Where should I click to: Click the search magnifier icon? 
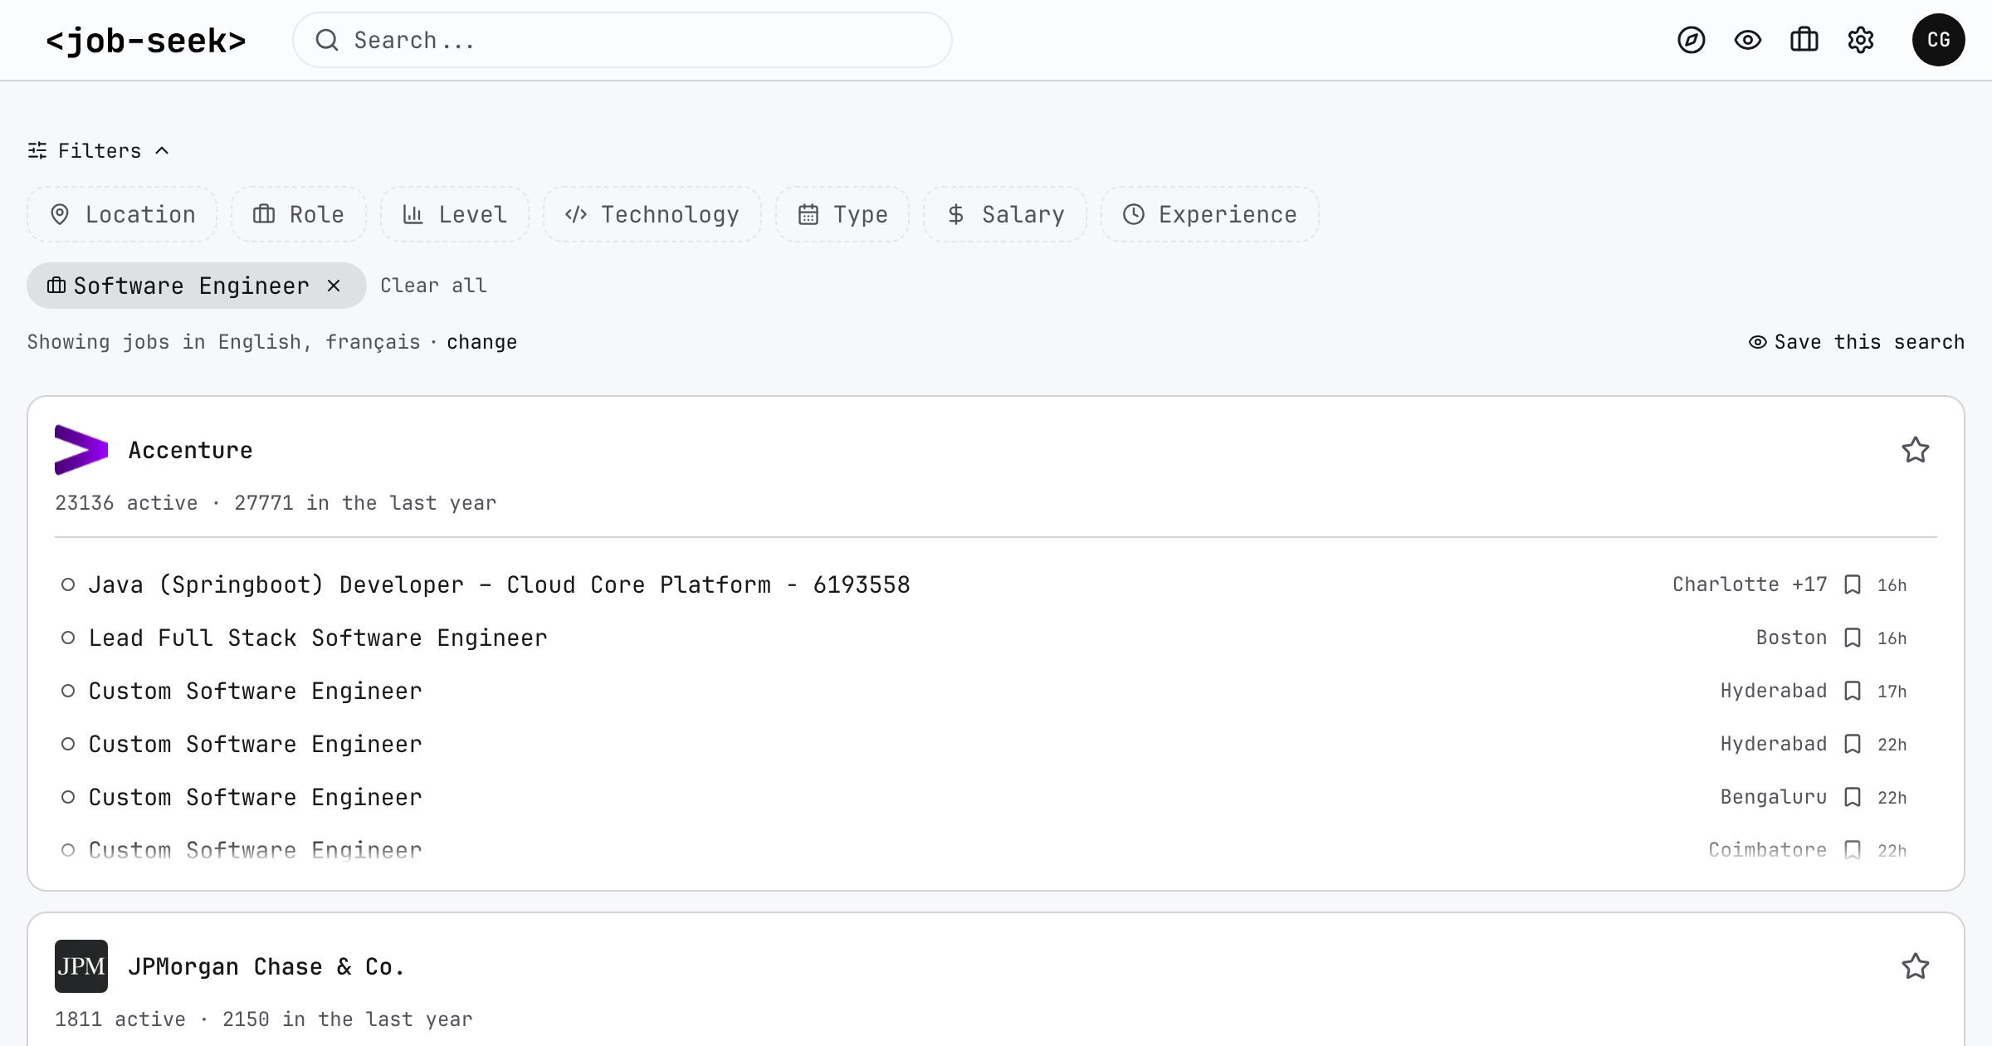click(x=327, y=40)
